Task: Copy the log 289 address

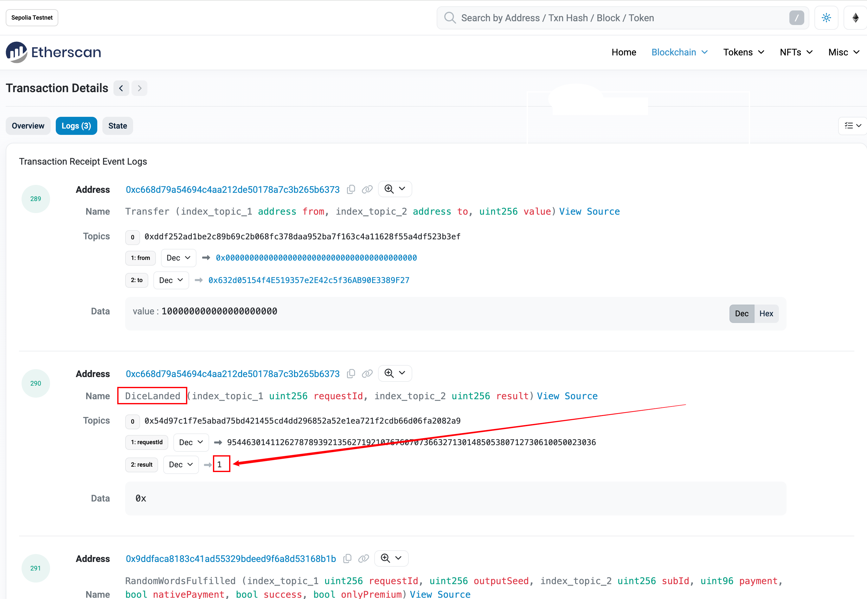Action: tap(351, 190)
